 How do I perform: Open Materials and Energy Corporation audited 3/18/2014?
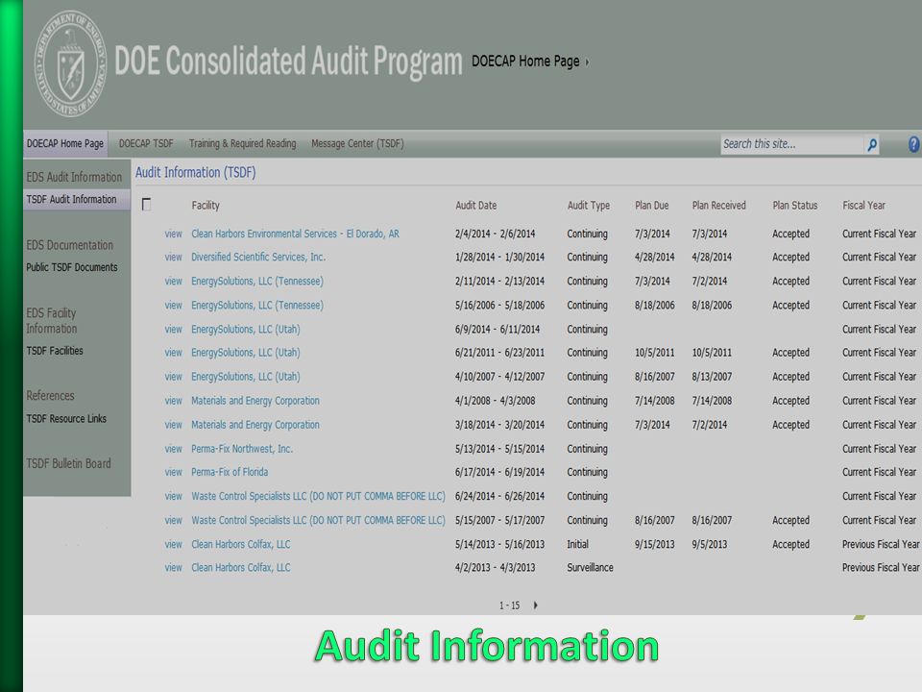[255, 425]
